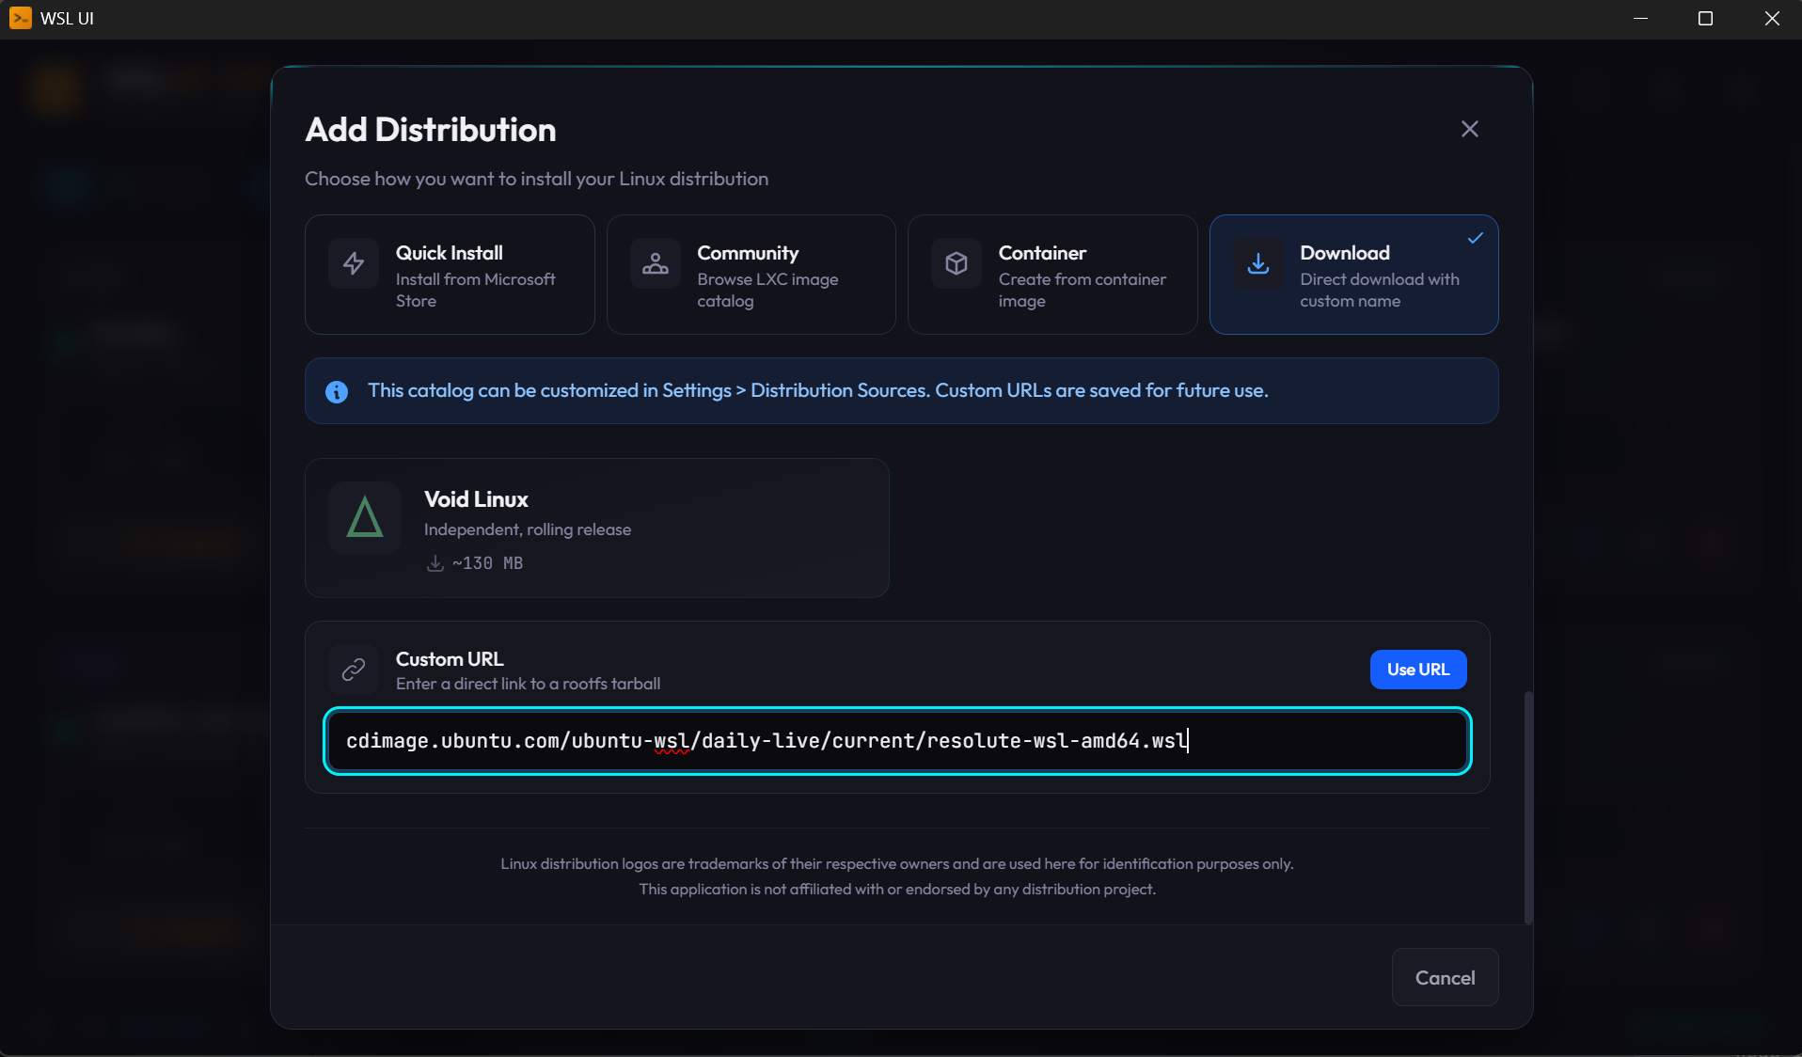The height and width of the screenshot is (1057, 1802).
Task: Click the WSL UI icon in the title bar
Action: pos(19,18)
